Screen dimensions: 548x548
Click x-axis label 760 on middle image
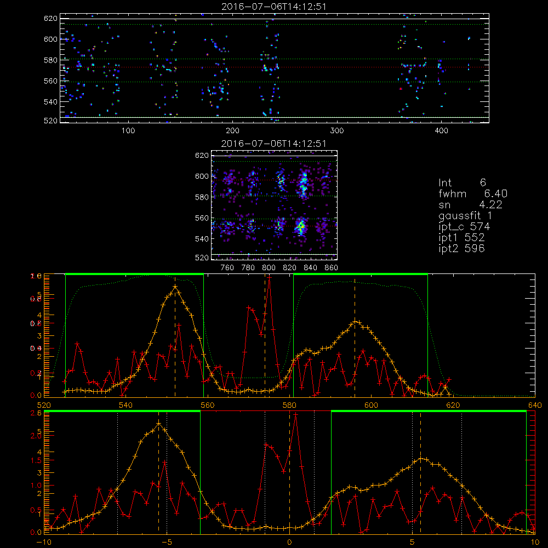pos(227,268)
